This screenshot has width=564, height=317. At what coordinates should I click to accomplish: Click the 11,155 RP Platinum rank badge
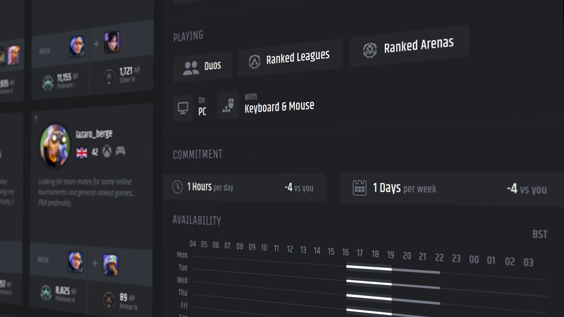[48, 83]
